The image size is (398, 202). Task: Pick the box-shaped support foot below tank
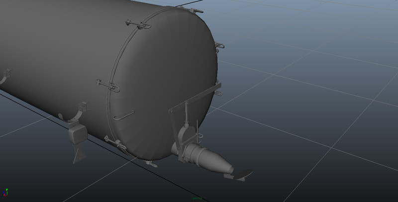pyautogui.click(x=77, y=133)
